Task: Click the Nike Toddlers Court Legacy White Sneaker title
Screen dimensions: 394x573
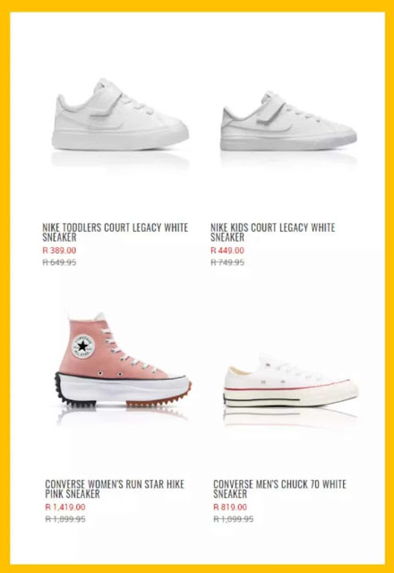Action: pyautogui.click(x=116, y=233)
